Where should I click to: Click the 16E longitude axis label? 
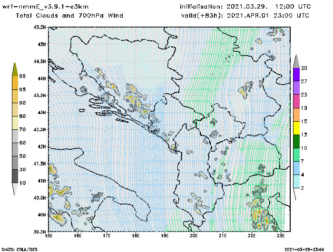tap(78, 236)
